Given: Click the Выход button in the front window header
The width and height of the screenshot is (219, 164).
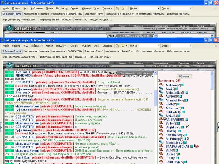Looking at the screenshot, I should (200, 63).
